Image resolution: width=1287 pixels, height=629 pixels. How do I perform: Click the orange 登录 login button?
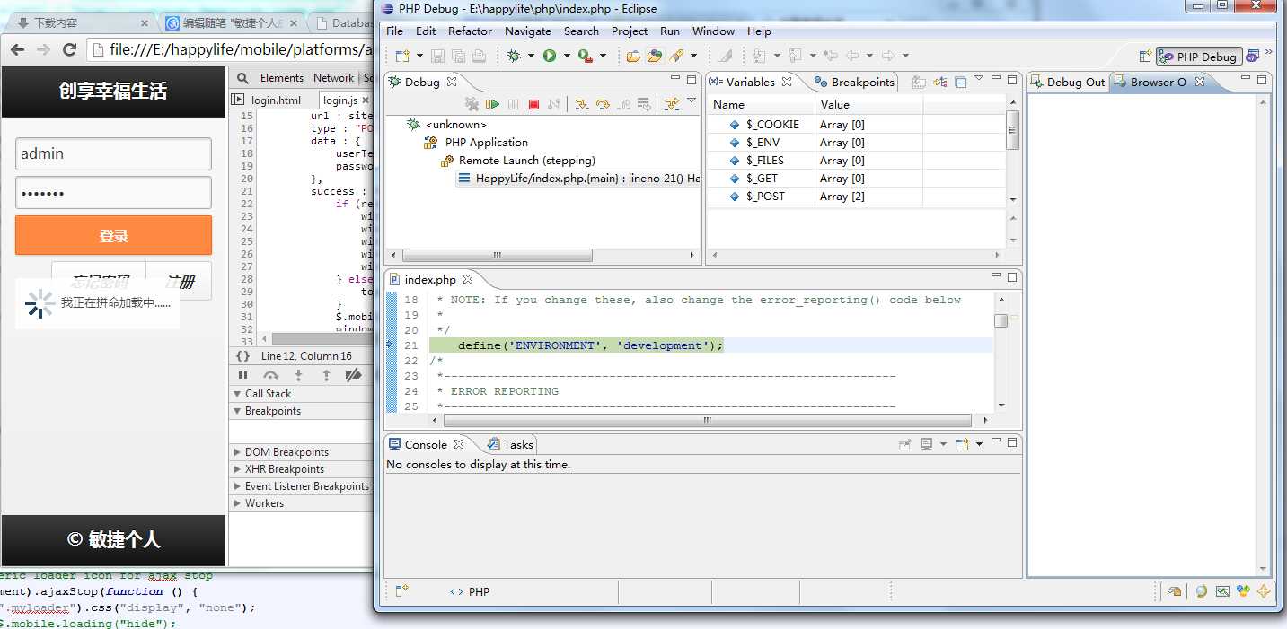(113, 235)
